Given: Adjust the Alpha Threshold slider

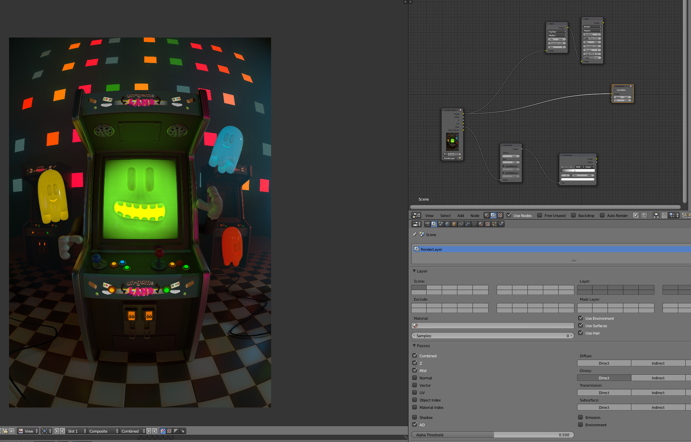Looking at the screenshot, I should coord(493,435).
